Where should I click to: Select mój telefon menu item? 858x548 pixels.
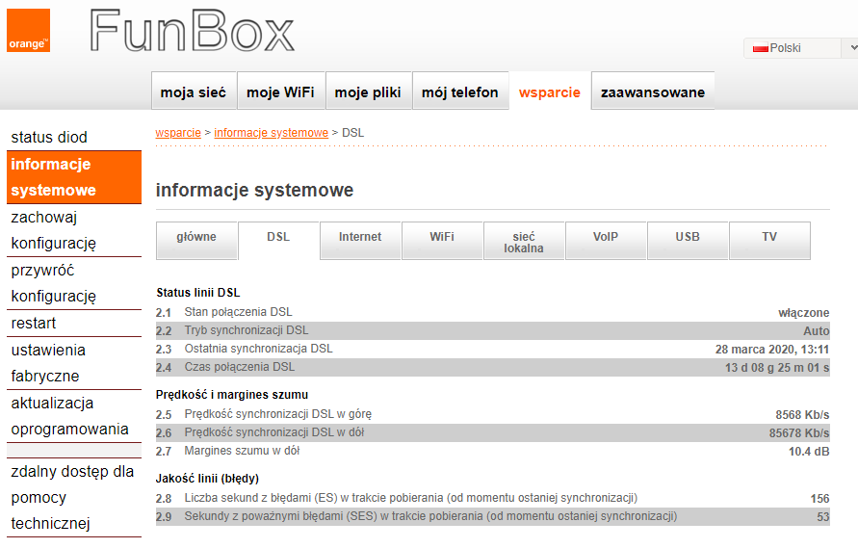point(460,92)
